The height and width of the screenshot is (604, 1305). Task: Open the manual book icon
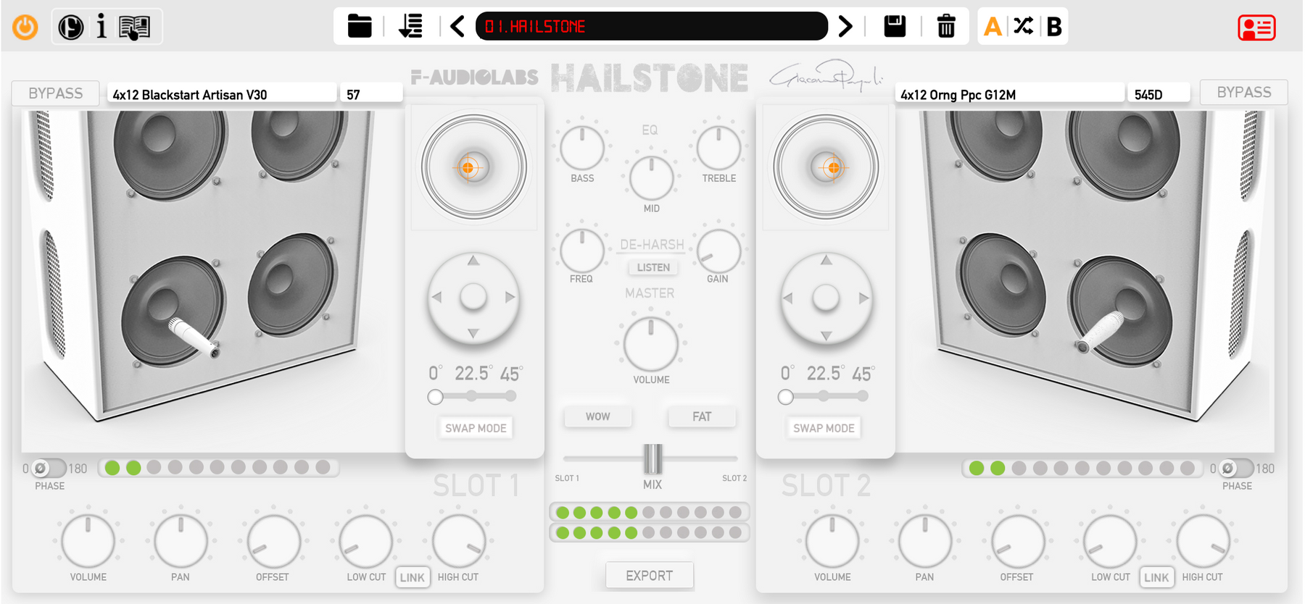(134, 28)
